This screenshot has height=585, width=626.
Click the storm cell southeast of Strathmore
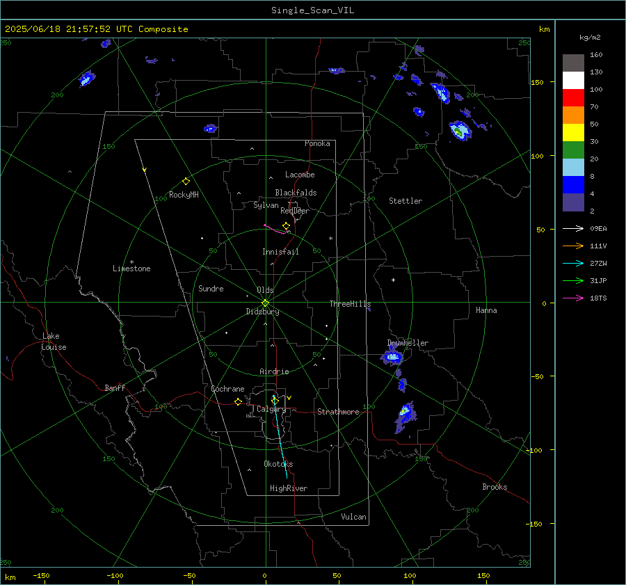pyautogui.click(x=406, y=415)
